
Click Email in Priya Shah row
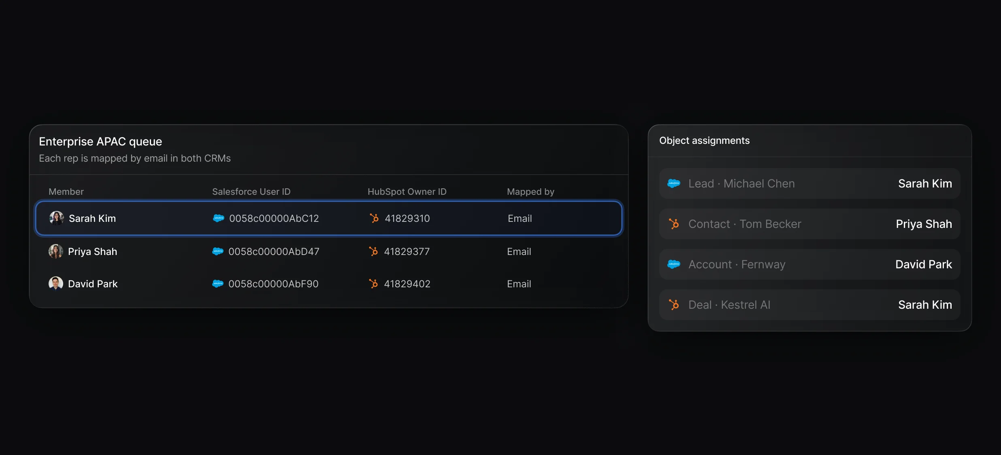(x=519, y=251)
